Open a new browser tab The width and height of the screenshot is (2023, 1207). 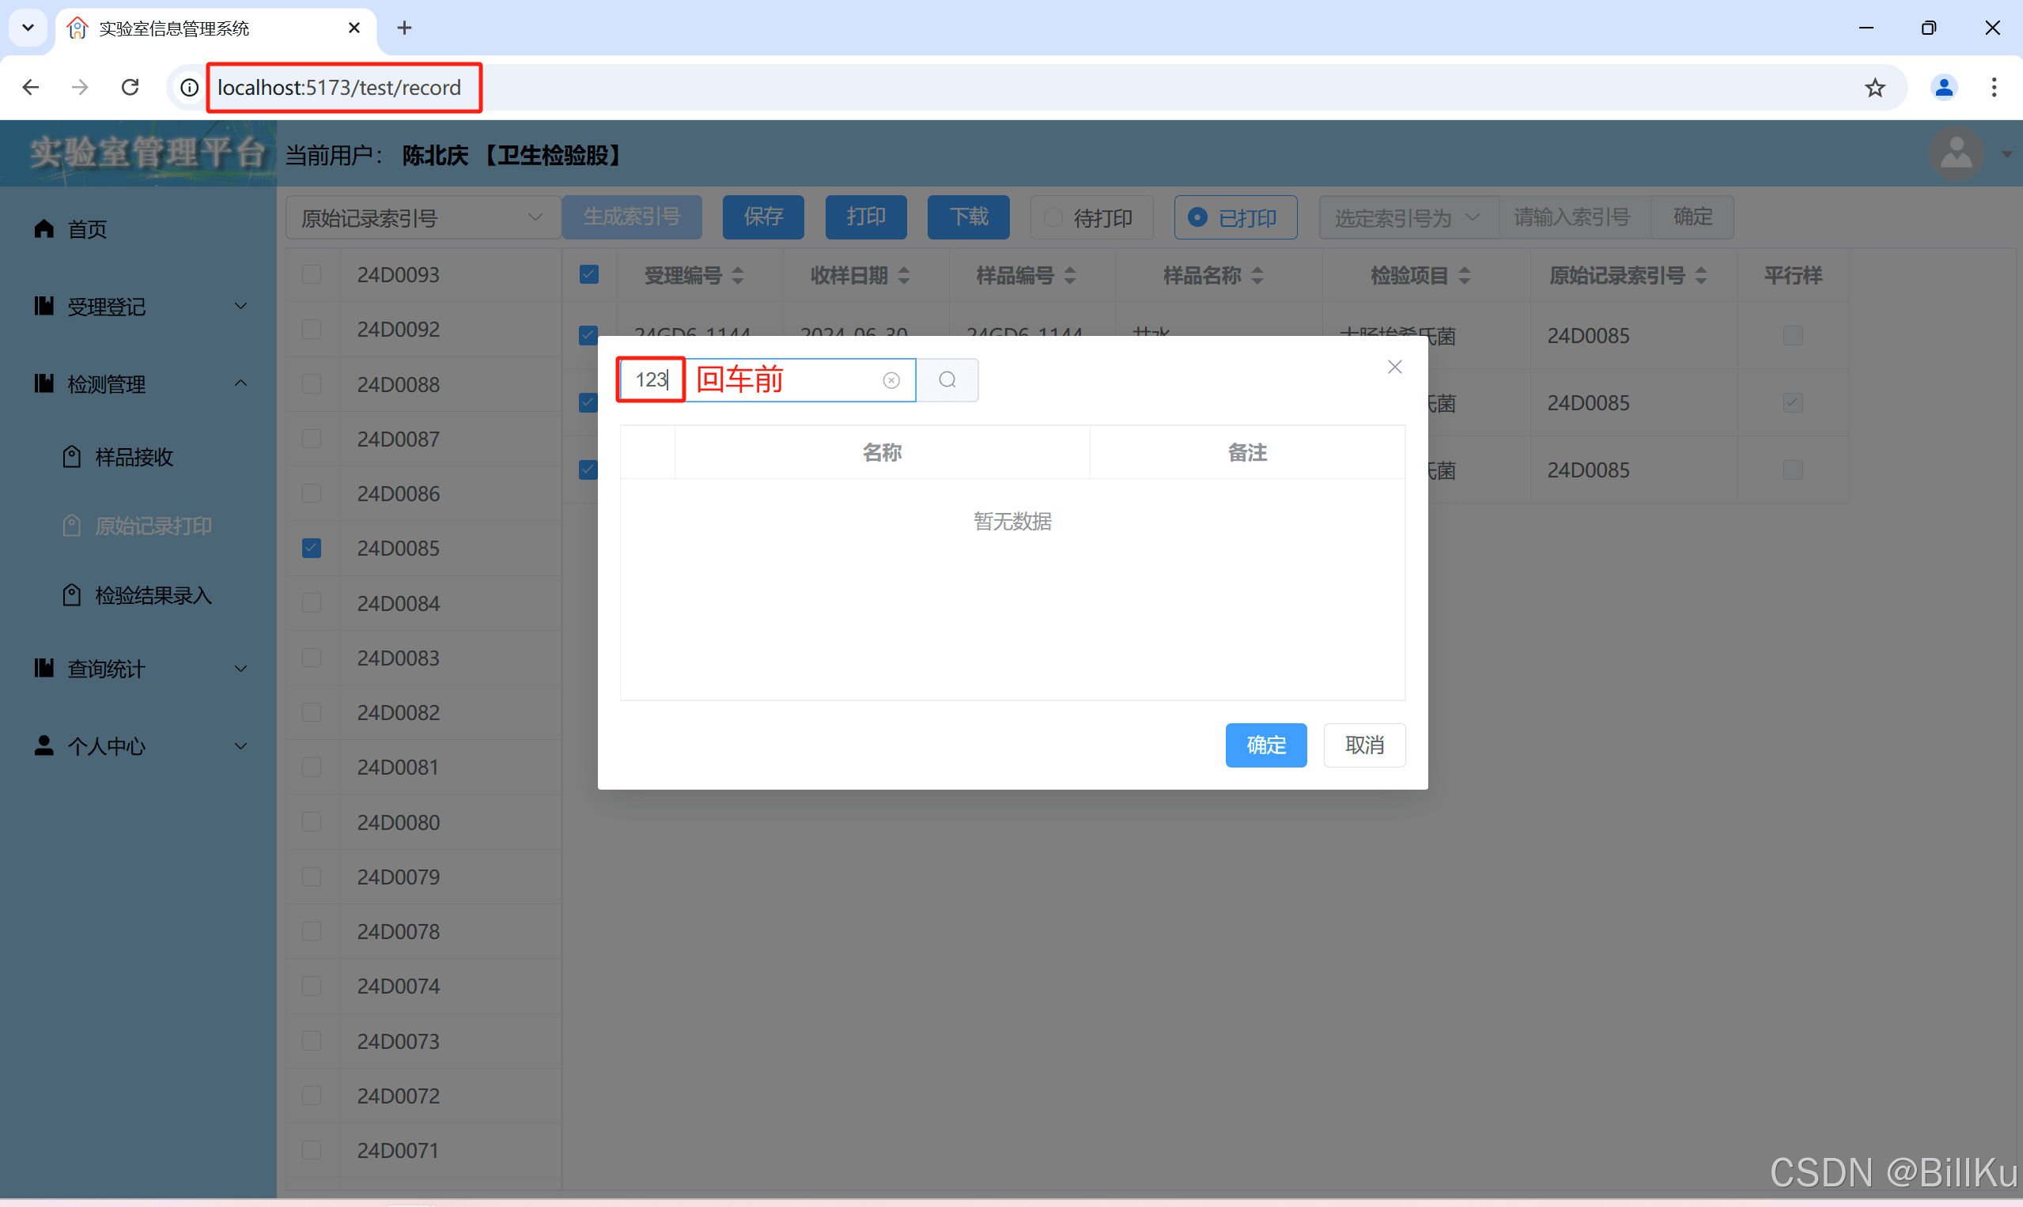tap(404, 28)
